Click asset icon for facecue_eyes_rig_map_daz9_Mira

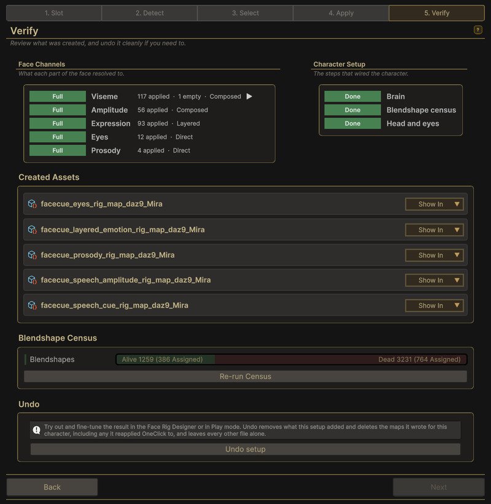[x=32, y=204]
